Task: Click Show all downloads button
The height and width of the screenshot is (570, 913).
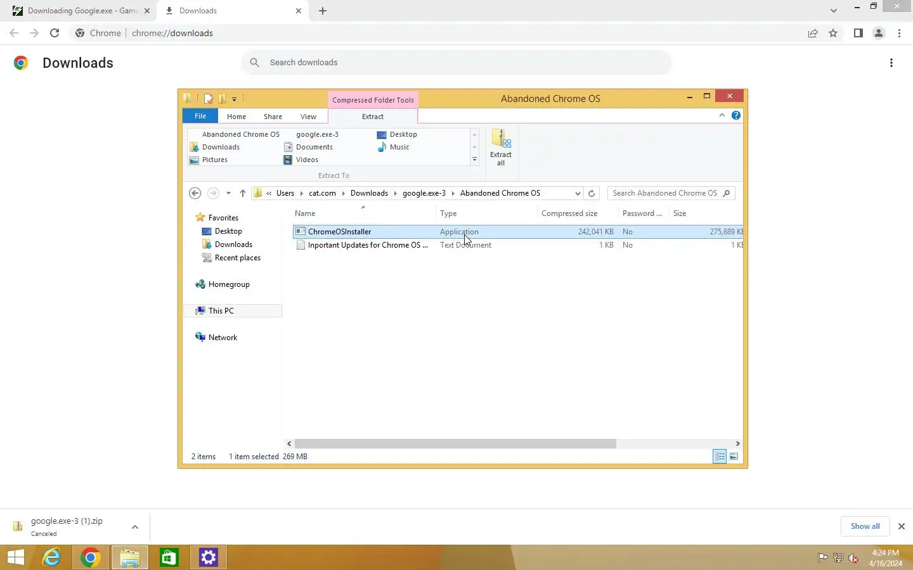Action: coord(865,526)
